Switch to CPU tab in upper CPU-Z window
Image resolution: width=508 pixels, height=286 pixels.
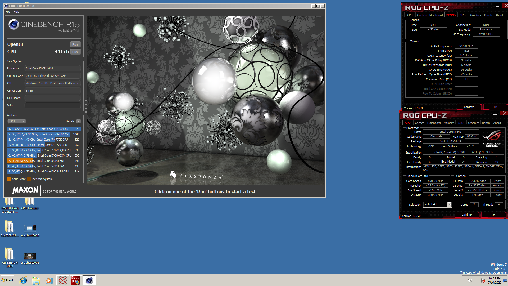tap(410, 15)
